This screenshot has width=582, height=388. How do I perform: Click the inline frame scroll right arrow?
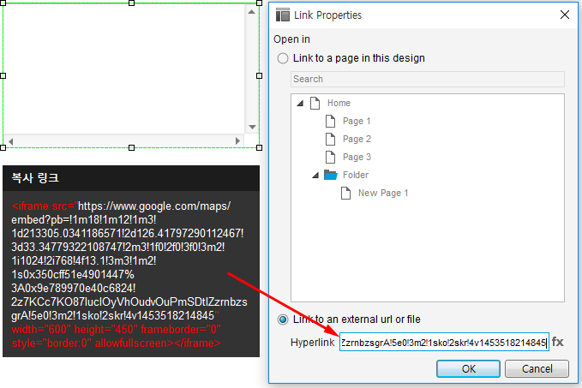click(x=237, y=141)
